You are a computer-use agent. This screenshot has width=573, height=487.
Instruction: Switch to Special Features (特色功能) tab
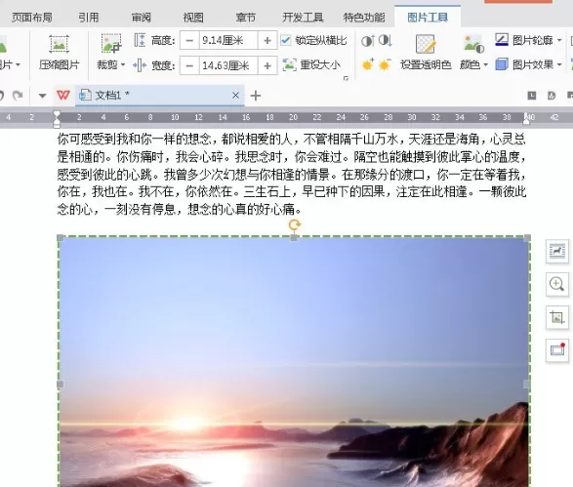coord(364,18)
